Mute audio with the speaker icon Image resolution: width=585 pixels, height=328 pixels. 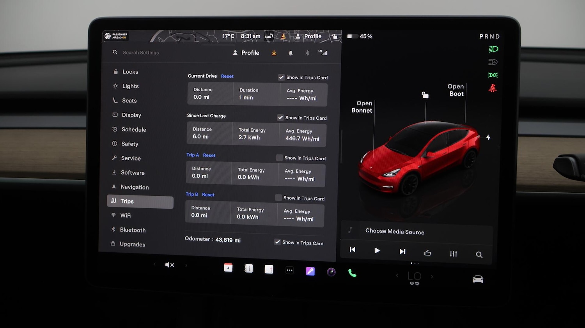[x=170, y=264]
